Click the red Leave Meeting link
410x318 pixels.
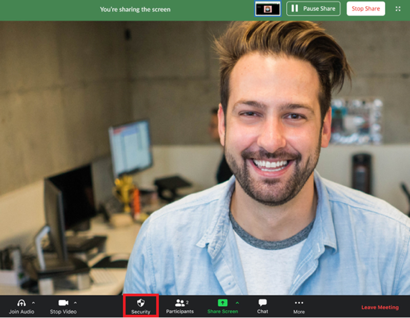tap(380, 307)
